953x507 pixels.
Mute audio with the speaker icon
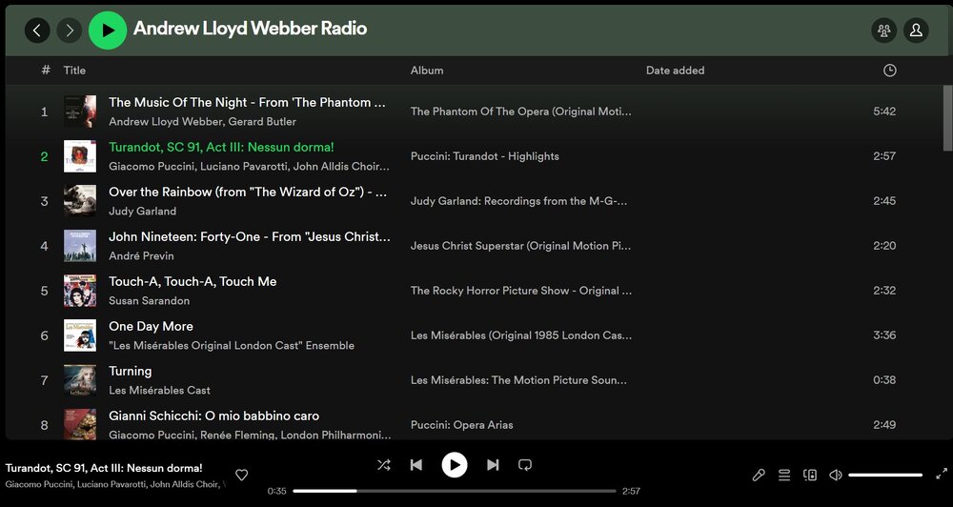(836, 475)
